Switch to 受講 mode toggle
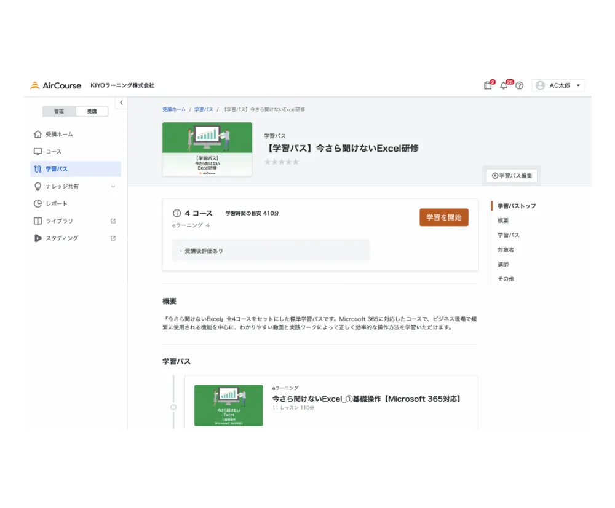Image resolution: width=615 pixels, height=508 pixels. click(92, 111)
